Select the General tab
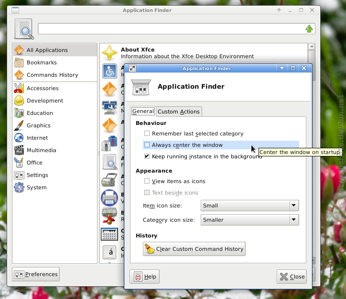346x299 pixels. [x=143, y=111]
